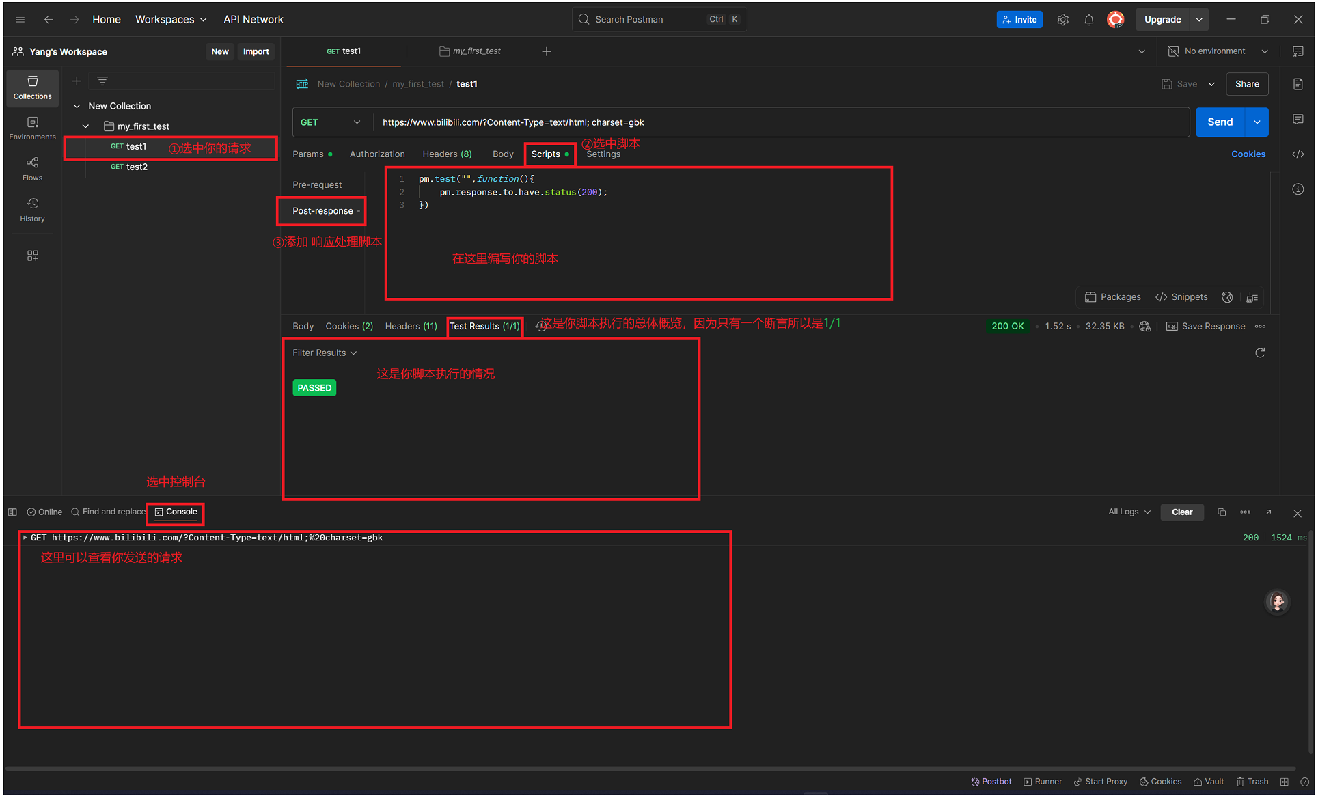Click the Online status indicator
This screenshot has height=800, width=1318.
point(44,512)
